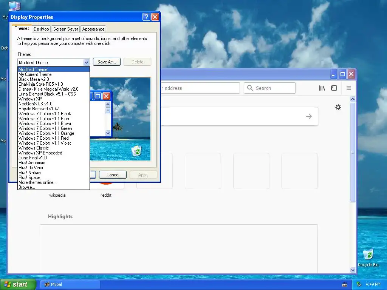
Task: Open the Start menu
Action: (18, 284)
